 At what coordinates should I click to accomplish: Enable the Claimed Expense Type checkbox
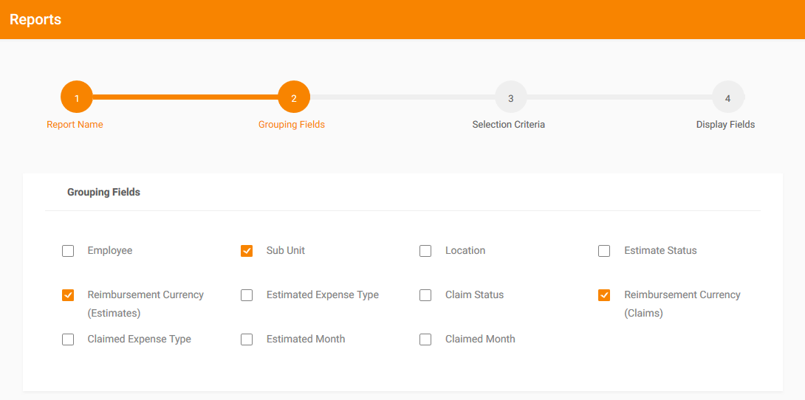68,339
